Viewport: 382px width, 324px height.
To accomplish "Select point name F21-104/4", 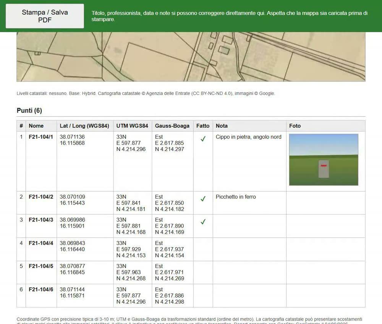I will click(x=41, y=243).
